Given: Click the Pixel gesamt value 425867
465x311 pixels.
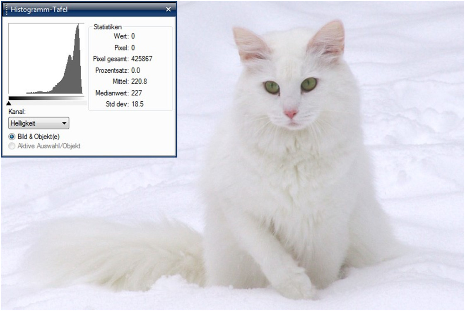Looking at the screenshot, I should 141,59.
